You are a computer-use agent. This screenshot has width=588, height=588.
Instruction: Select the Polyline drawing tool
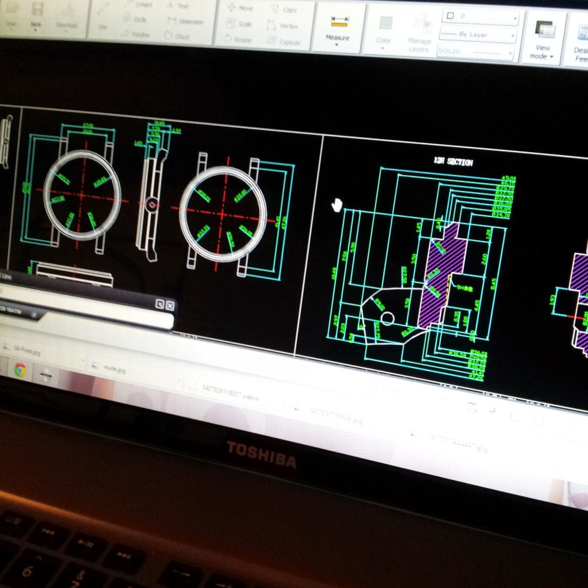coord(136,34)
